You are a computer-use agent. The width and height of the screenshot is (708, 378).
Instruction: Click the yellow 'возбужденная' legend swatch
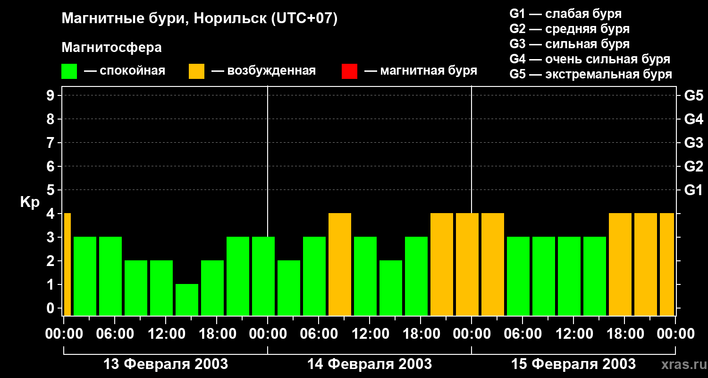click(x=196, y=71)
